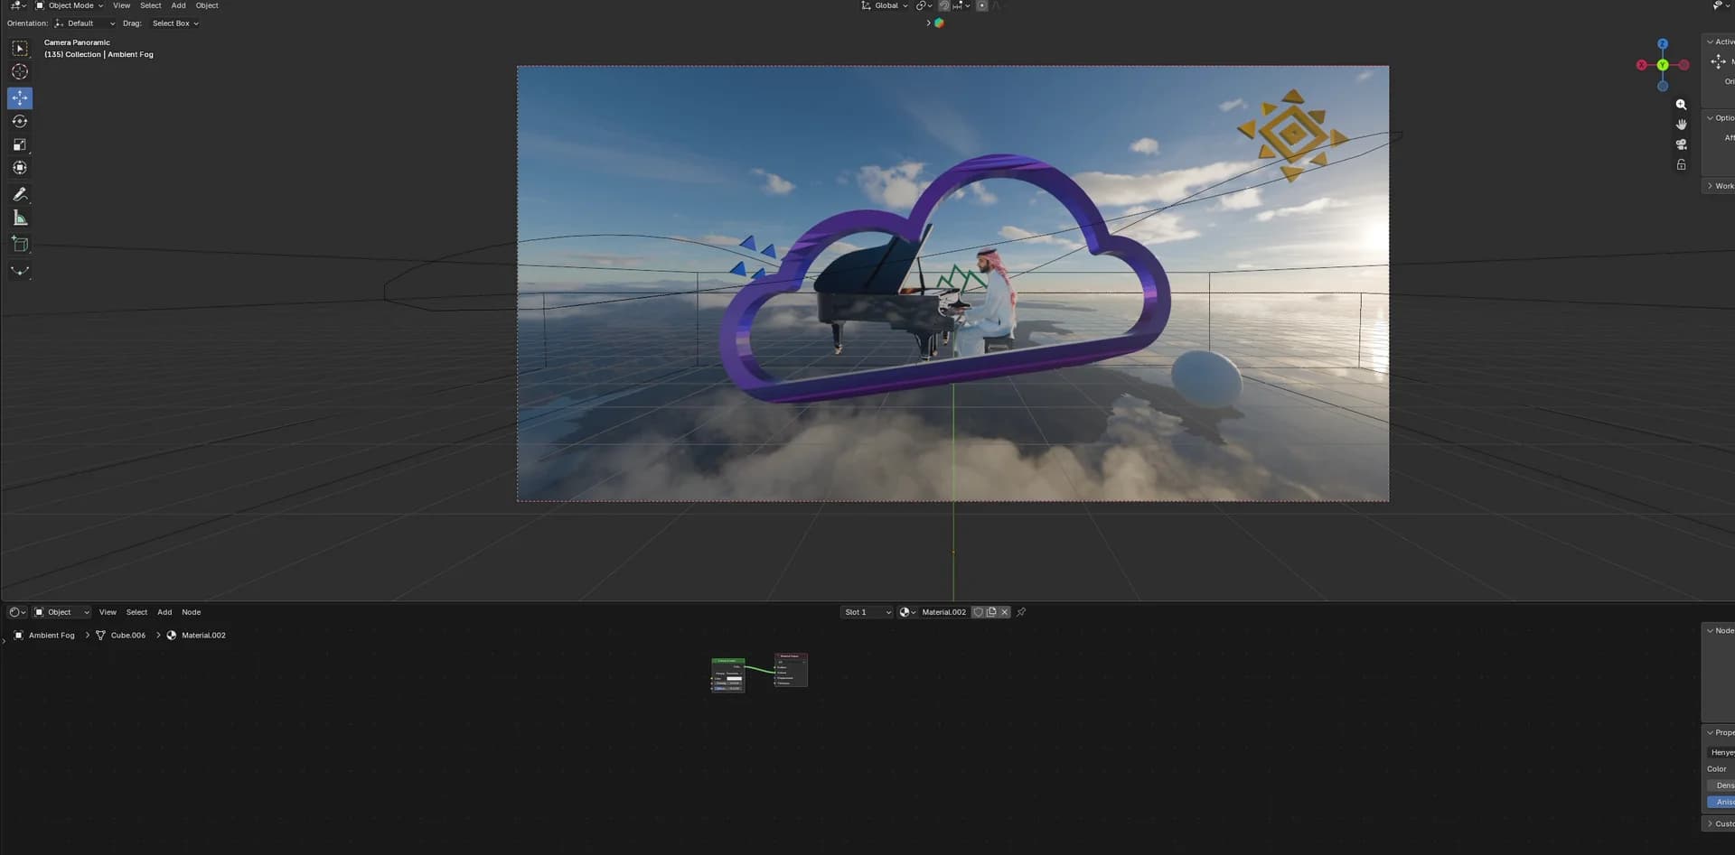Open the Henyey-Greenstein phase dropdown
This screenshot has height=855, width=1735.
[1721, 753]
